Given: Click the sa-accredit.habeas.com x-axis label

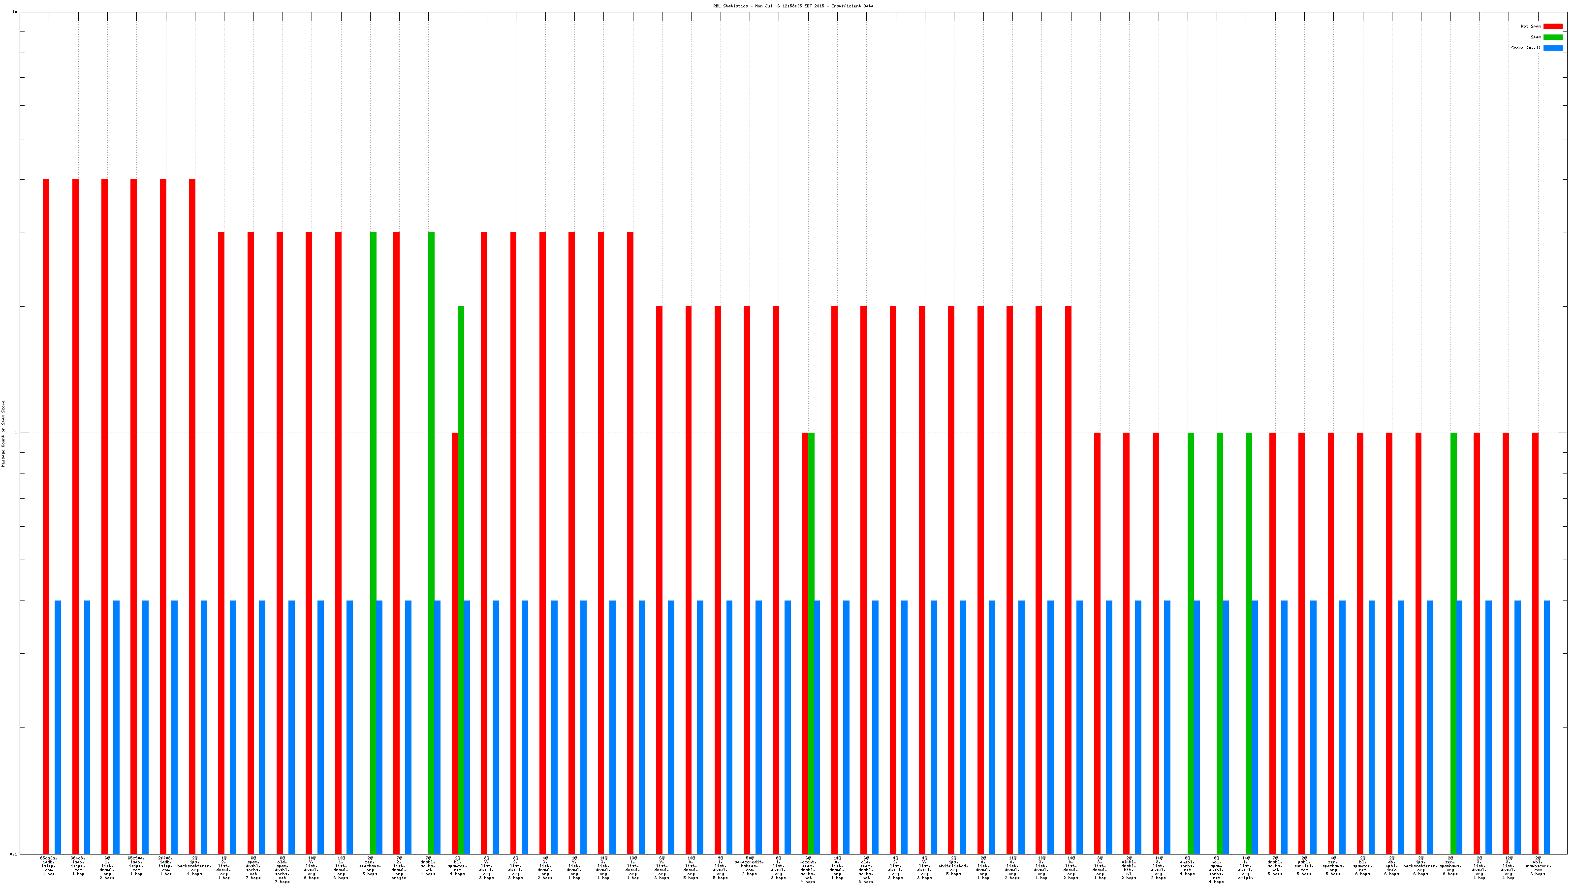Looking at the screenshot, I should (x=749, y=866).
